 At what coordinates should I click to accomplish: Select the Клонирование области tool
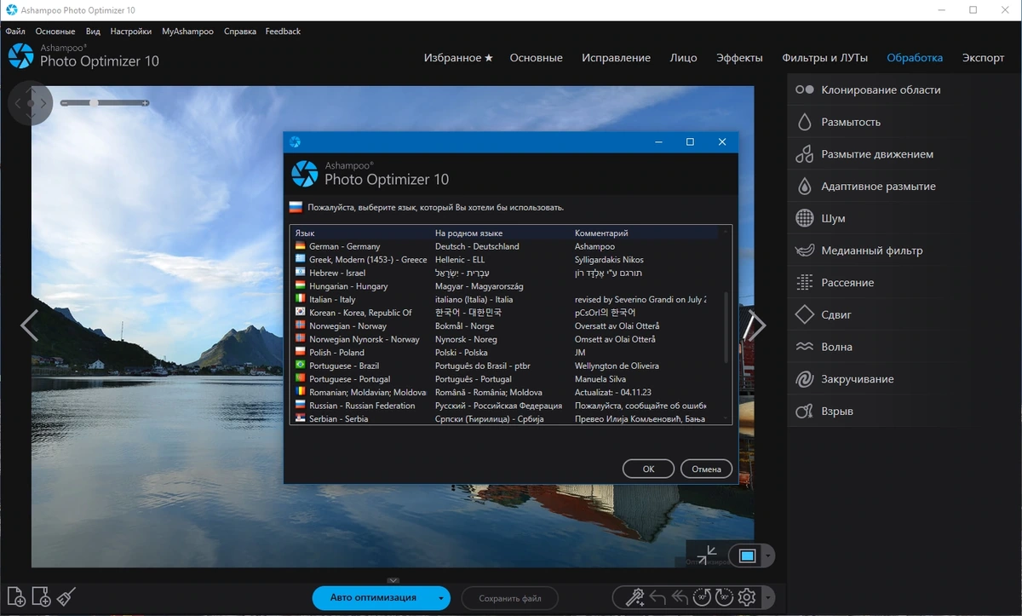point(869,89)
